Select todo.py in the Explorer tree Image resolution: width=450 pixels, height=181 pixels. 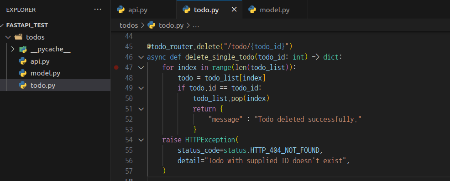tap(55, 85)
